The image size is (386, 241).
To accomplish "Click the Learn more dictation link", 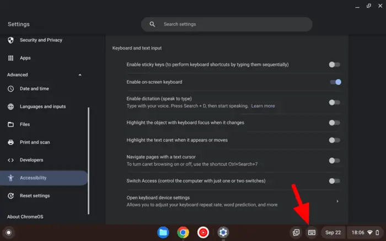I will 263,106.
